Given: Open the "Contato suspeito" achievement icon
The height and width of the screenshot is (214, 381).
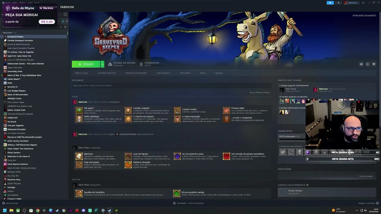Looking at the screenshot, I should [x=128, y=111].
